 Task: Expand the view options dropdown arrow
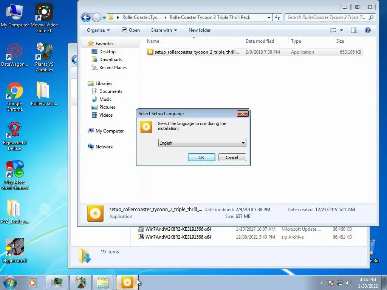coord(341,30)
